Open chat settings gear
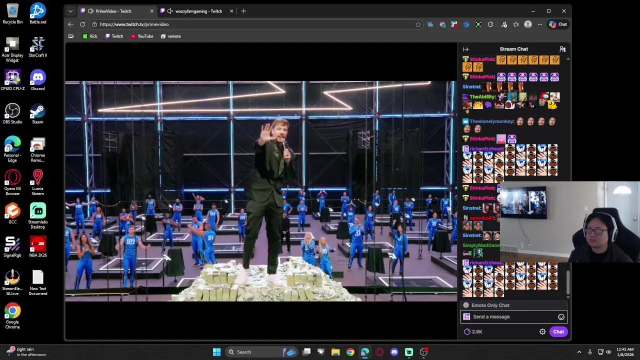640x360 pixels. (x=542, y=331)
